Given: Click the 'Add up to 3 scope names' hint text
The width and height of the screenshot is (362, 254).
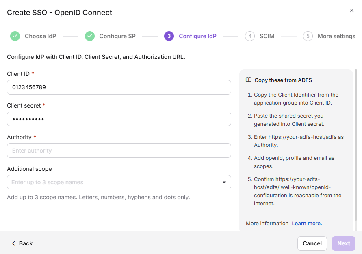Looking at the screenshot, I should [98, 197].
